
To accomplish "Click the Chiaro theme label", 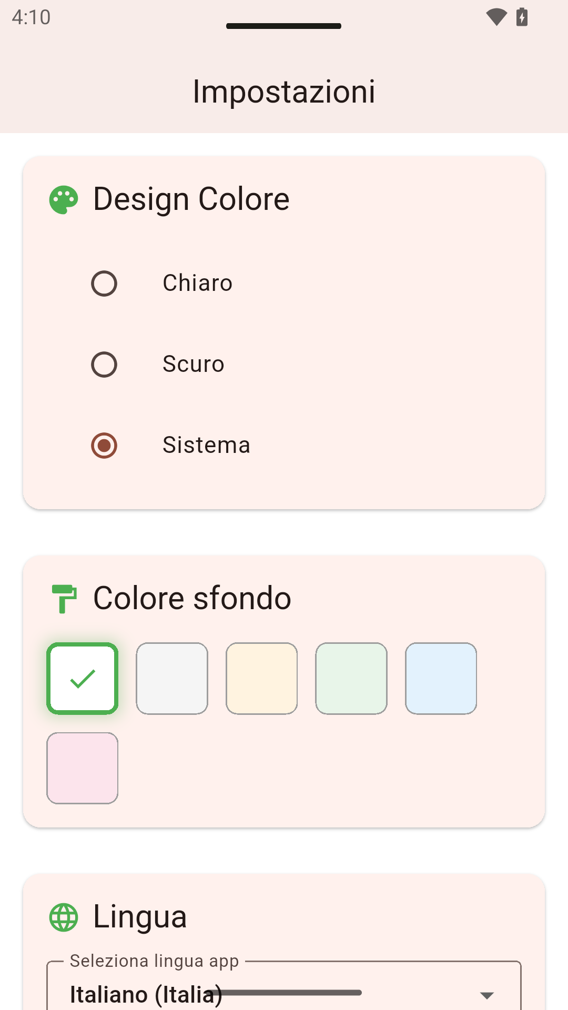I will 198,283.
